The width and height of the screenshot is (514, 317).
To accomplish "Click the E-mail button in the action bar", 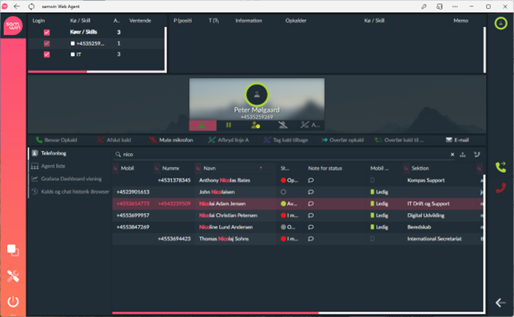I will pyautogui.click(x=457, y=140).
